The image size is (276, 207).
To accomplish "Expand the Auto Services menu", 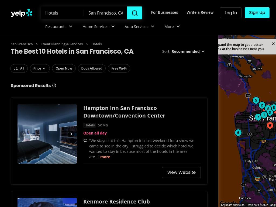I will [139, 27].
